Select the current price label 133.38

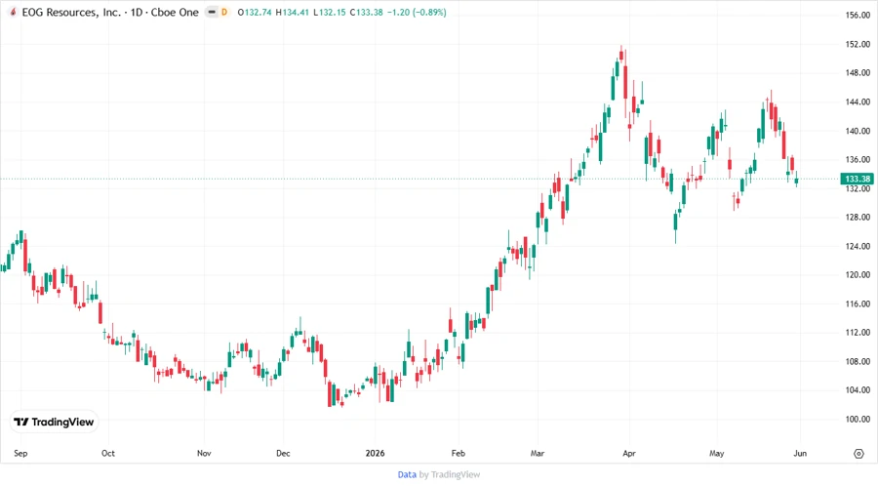point(858,179)
